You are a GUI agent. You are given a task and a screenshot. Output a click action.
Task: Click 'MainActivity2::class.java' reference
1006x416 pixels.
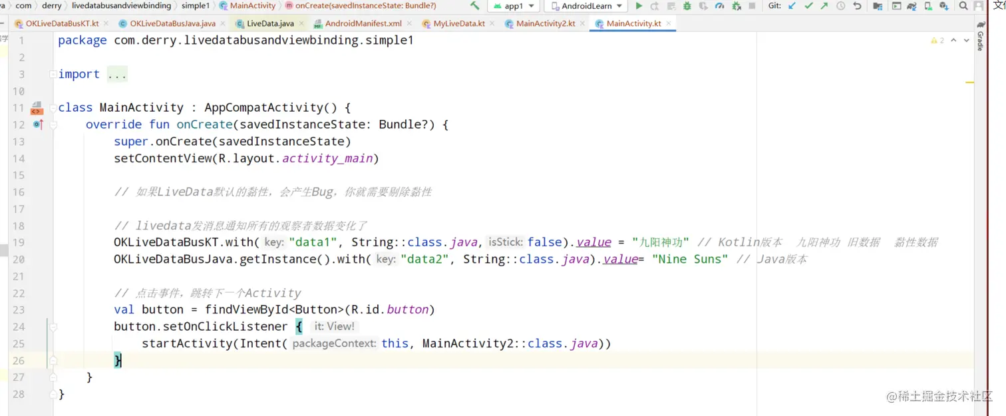[x=510, y=343]
